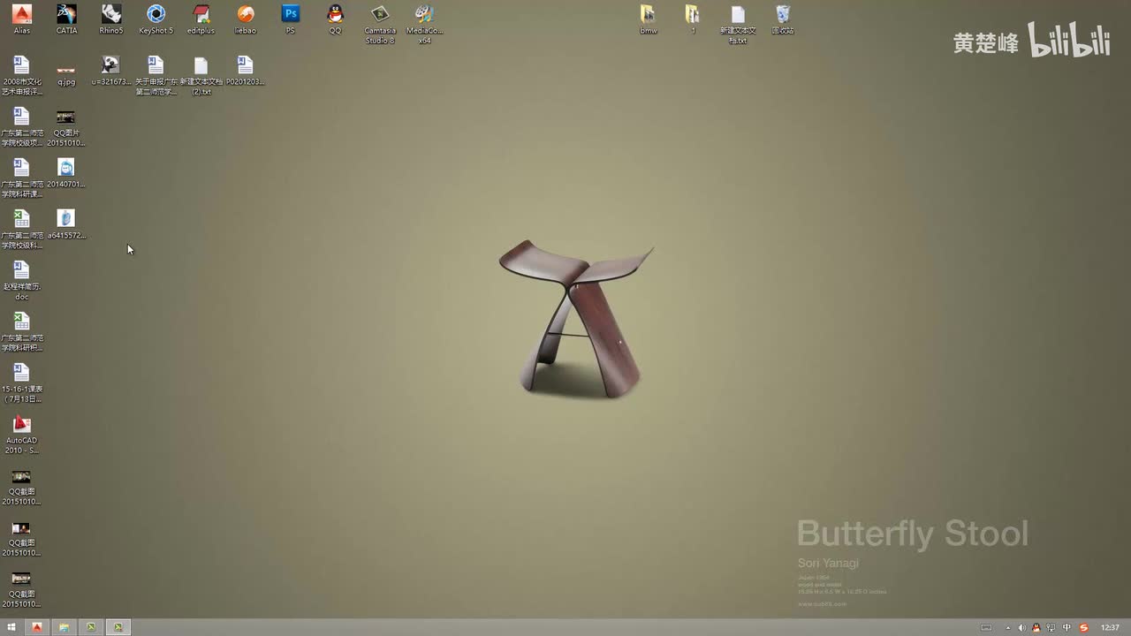Image resolution: width=1131 pixels, height=636 pixels.
Task: Open the touch keyboard tray icon
Action: pos(987,628)
